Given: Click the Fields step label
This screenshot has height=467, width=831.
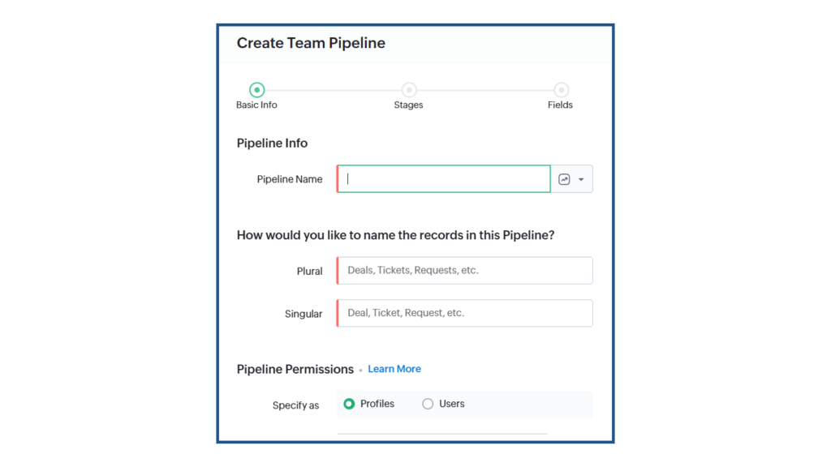Looking at the screenshot, I should click(560, 105).
